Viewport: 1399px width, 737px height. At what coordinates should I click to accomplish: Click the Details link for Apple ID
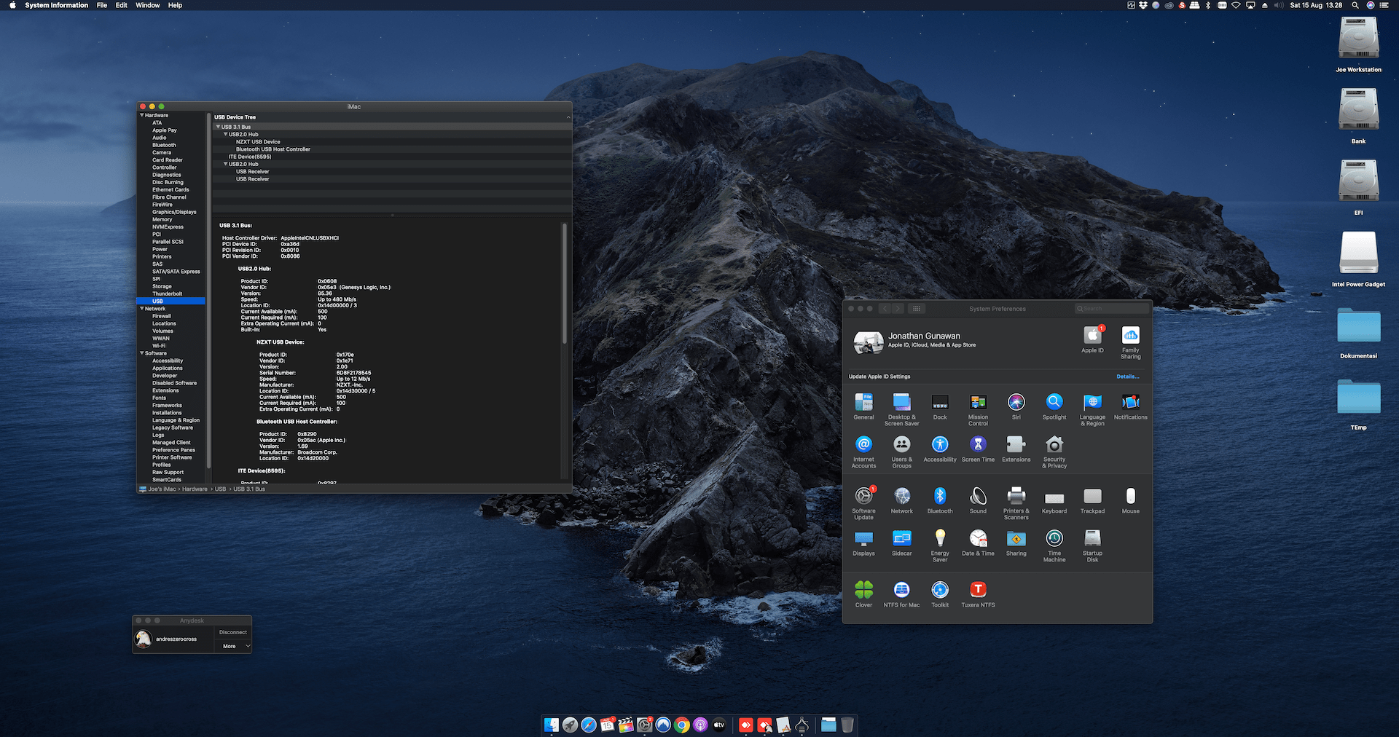click(x=1127, y=377)
